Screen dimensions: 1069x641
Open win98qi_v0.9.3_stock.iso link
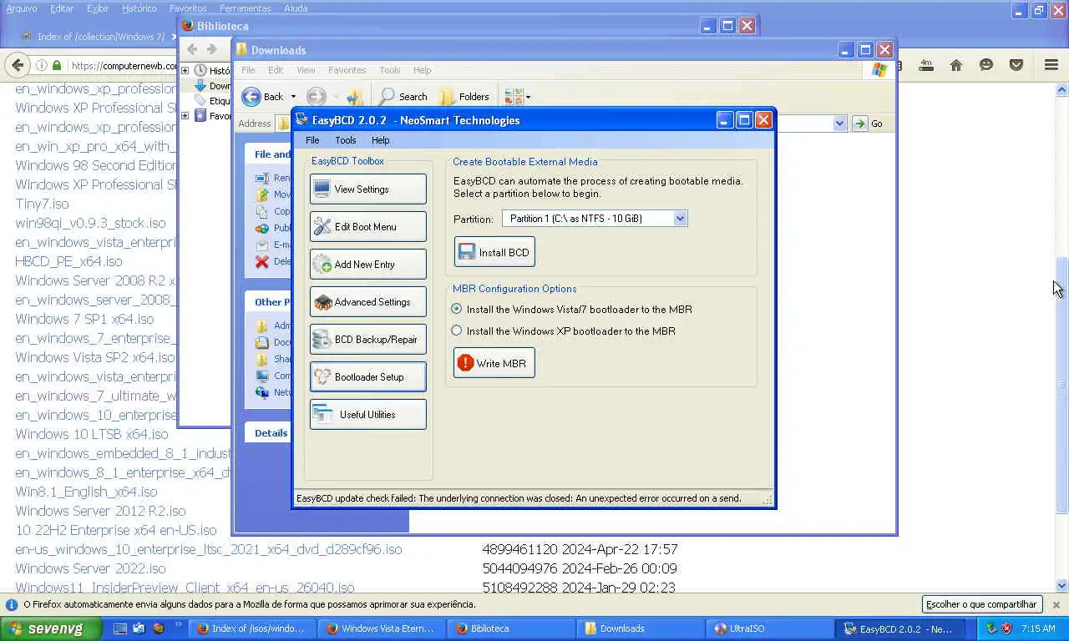pyautogui.click(x=90, y=223)
